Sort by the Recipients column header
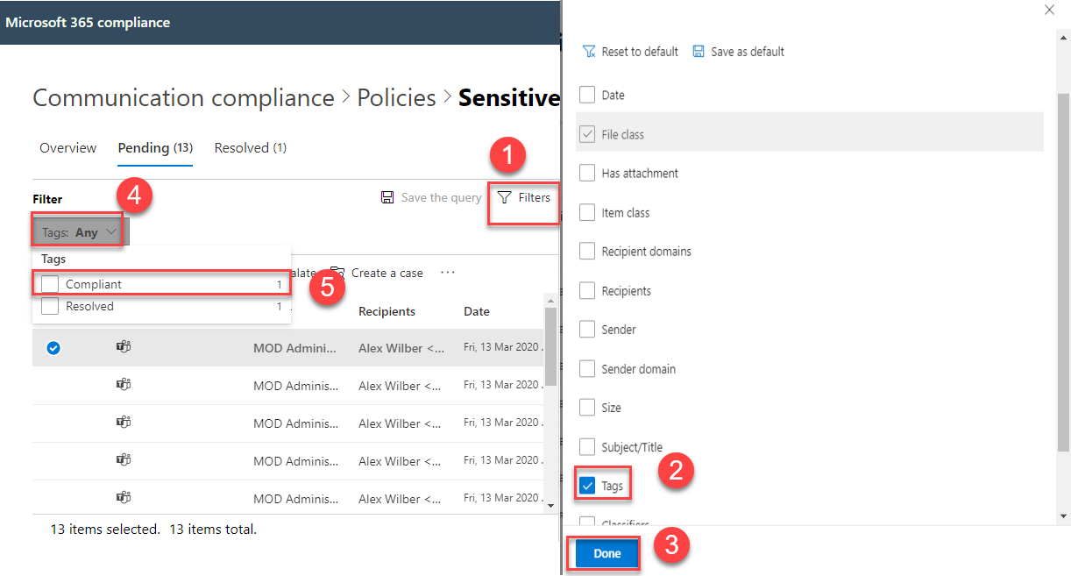Viewport: 1071px width, 576px height. point(387,311)
